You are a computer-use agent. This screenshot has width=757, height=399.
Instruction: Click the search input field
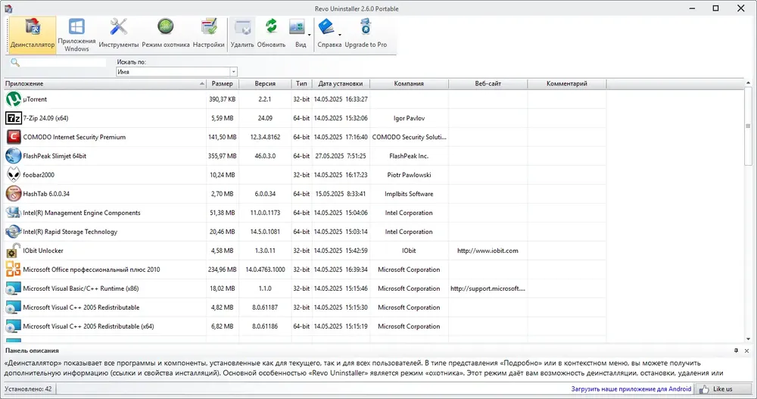point(64,62)
